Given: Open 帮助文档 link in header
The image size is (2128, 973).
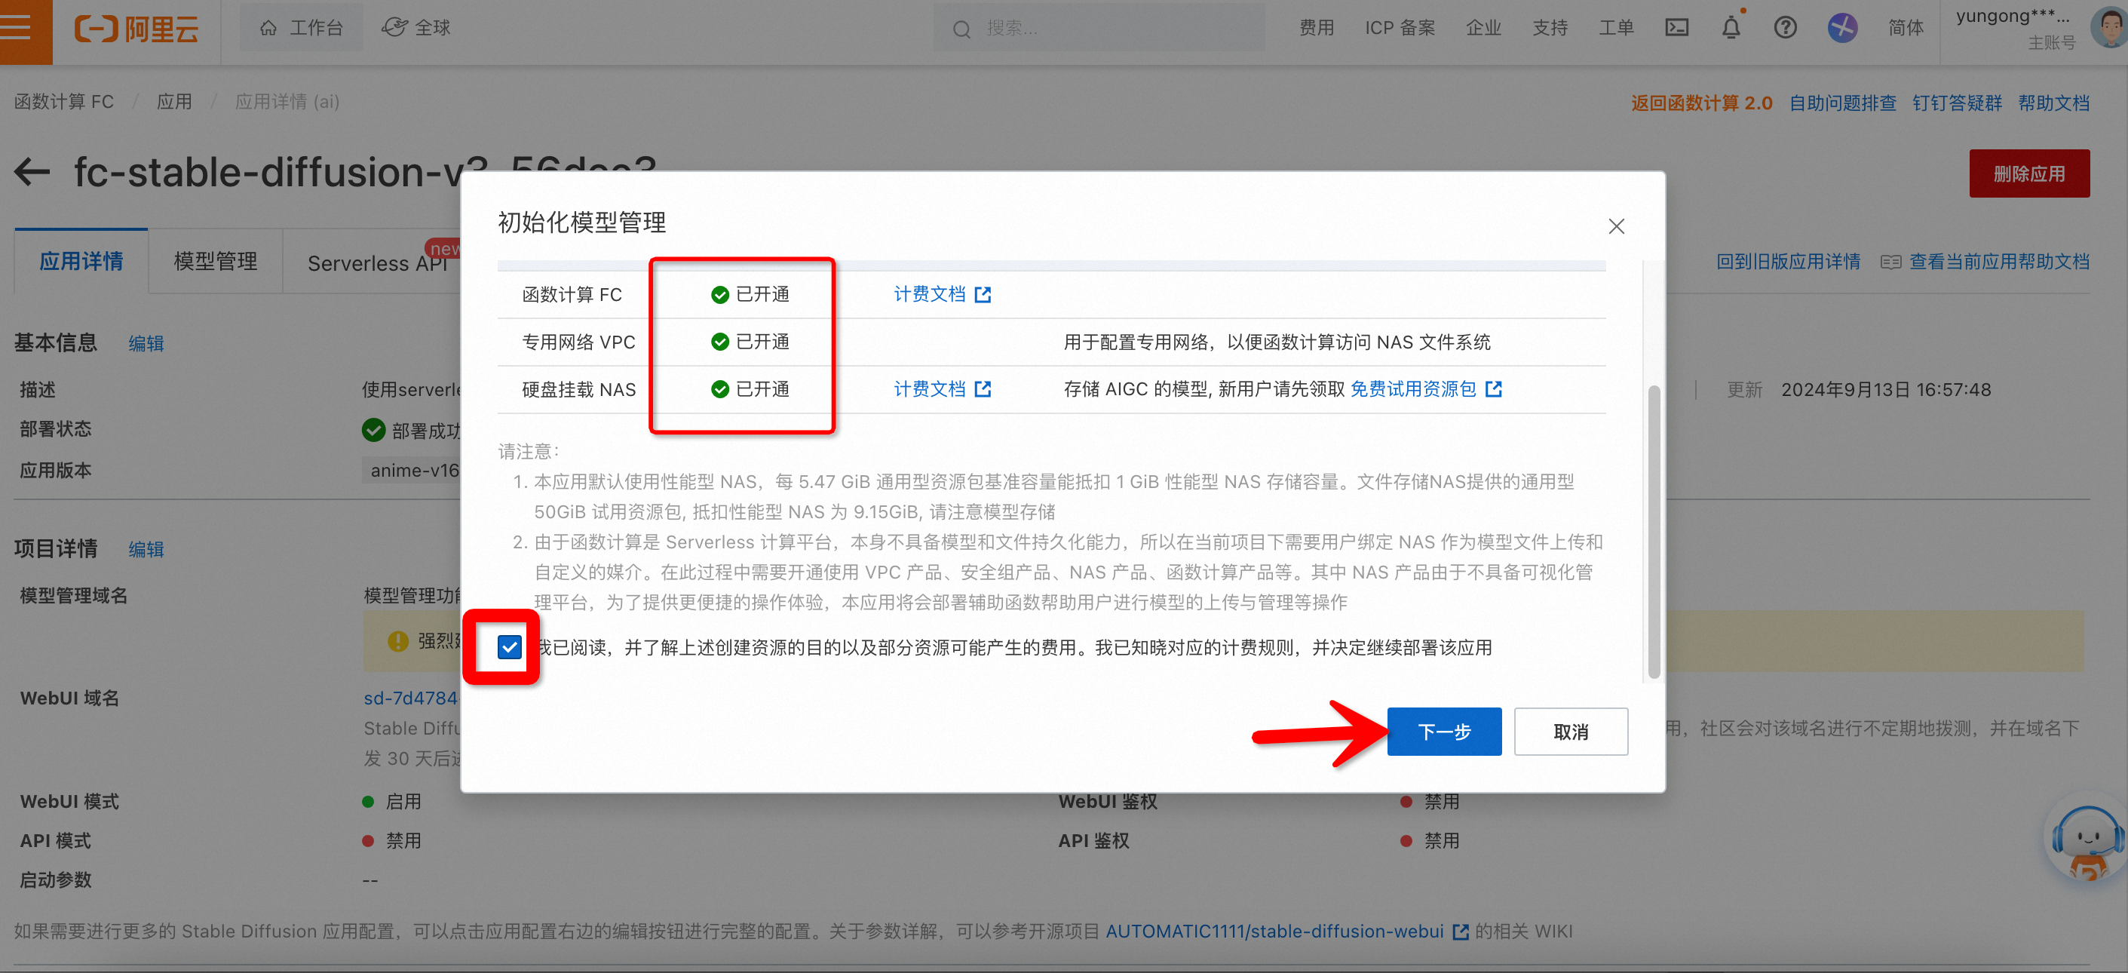Looking at the screenshot, I should point(2053,103).
